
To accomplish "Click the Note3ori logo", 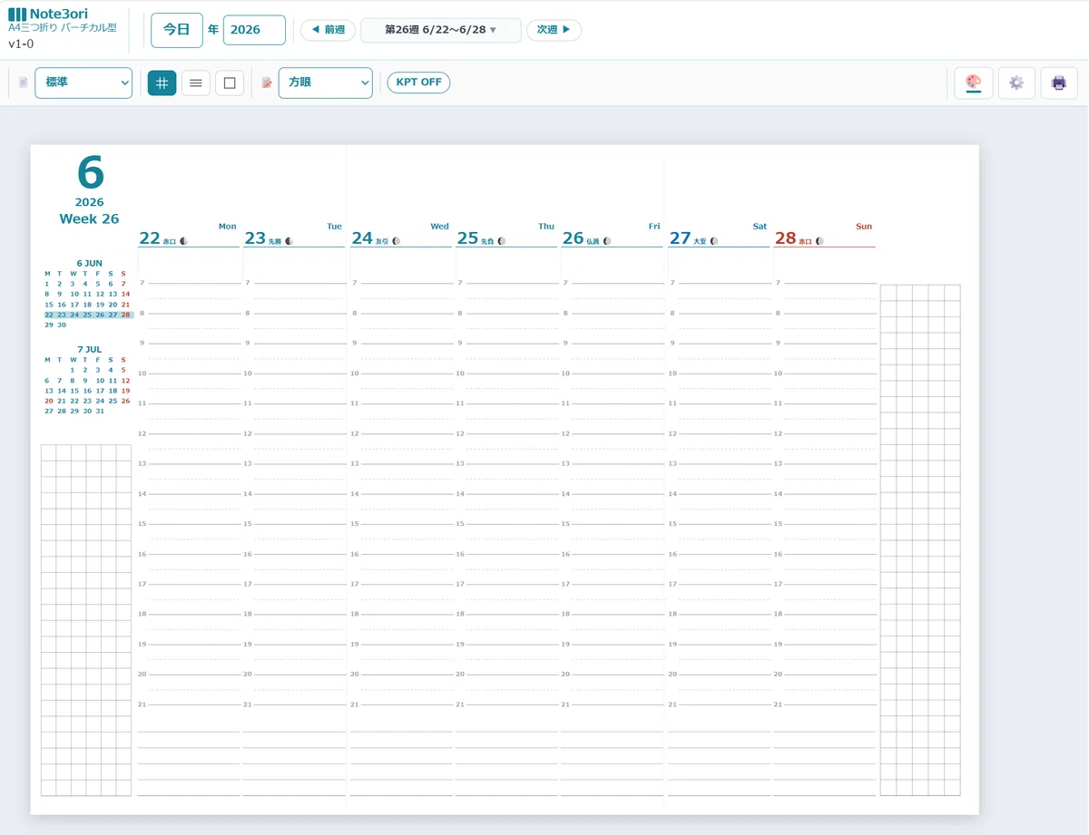I will (48, 15).
